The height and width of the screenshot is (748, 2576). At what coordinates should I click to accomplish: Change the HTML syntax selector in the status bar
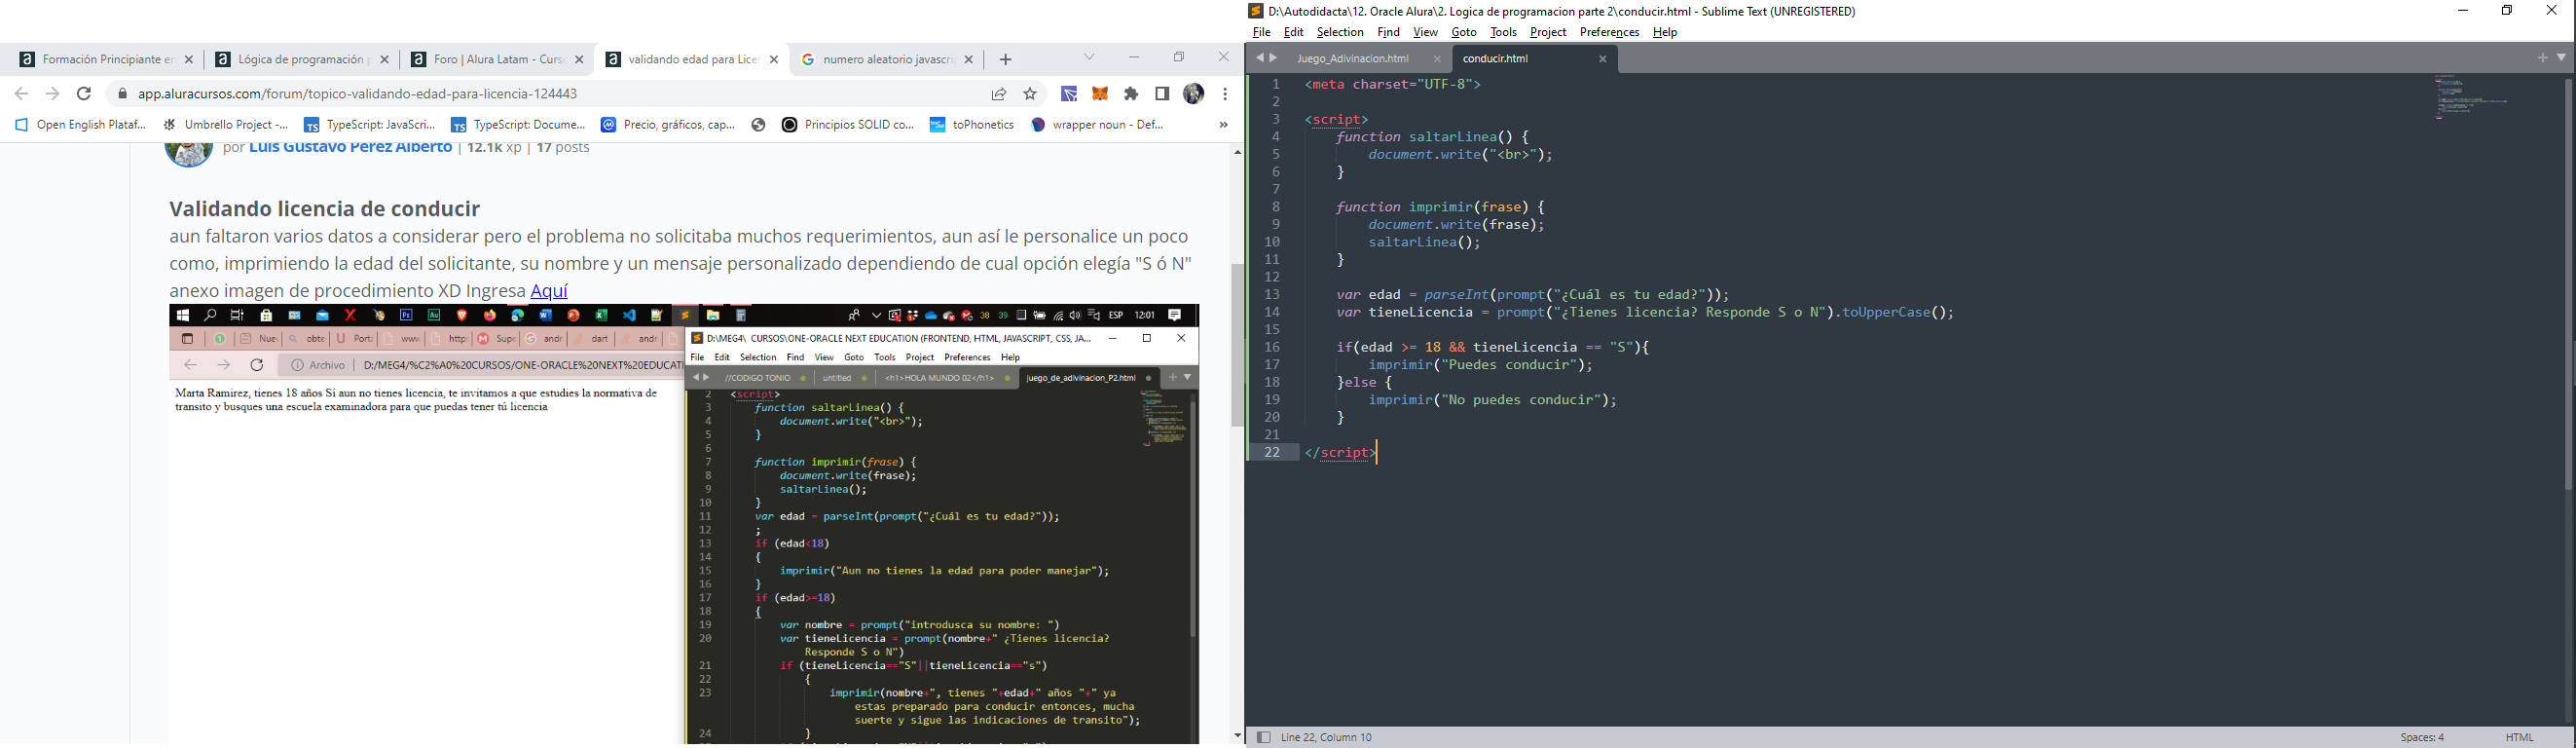pyautogui.click(x=2520, y=737)
